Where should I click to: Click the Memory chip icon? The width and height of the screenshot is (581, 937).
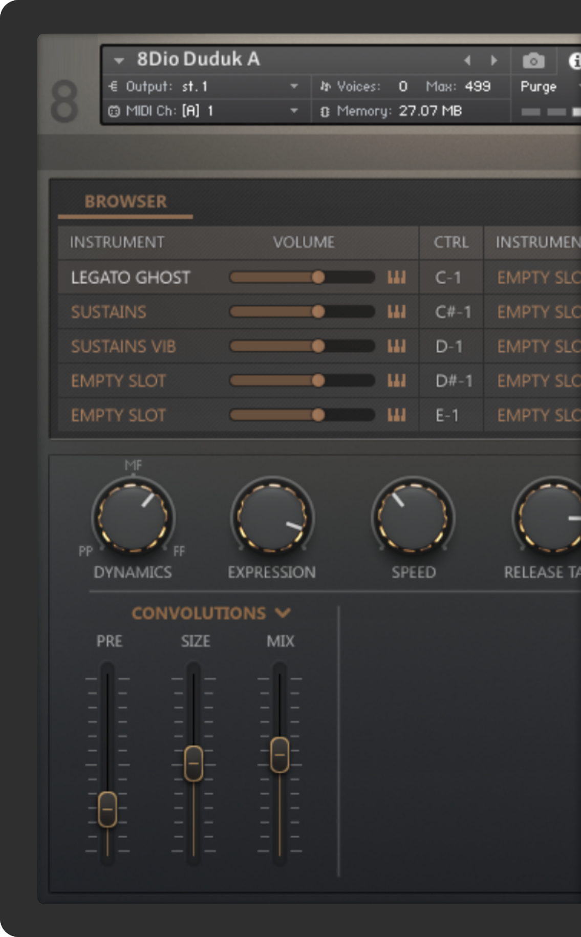point(325,111)
